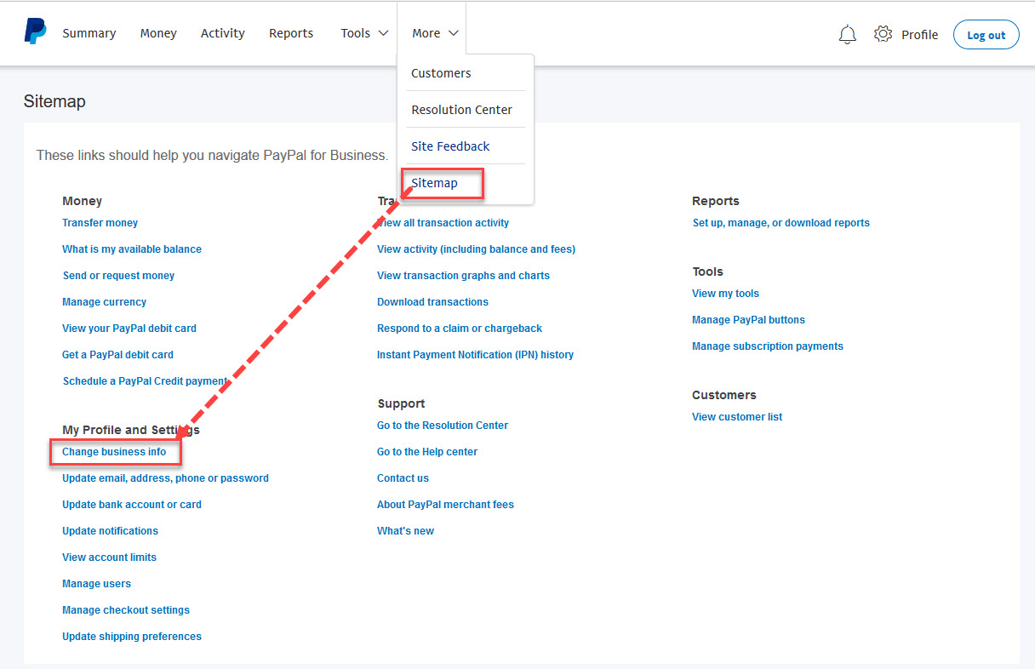Open Schedule a PayPal Credit payment link
The image size is (1035, 669).
pos(145,381)
